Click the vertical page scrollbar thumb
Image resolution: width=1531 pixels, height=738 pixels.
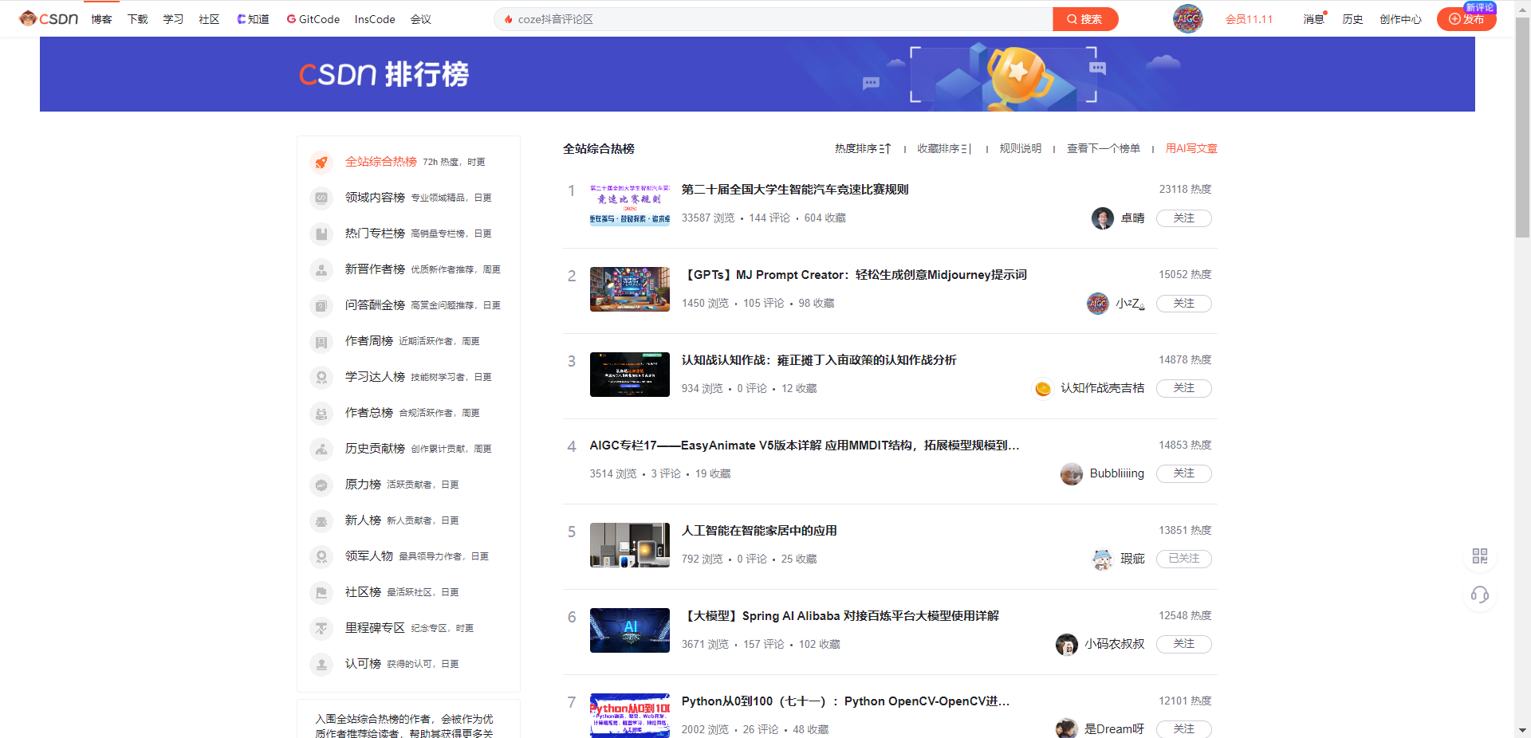click(x=1522, y=128)
